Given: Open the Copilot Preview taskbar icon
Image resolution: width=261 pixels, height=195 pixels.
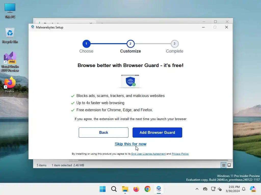Looking at the screenshot, I should click(253, 189).
